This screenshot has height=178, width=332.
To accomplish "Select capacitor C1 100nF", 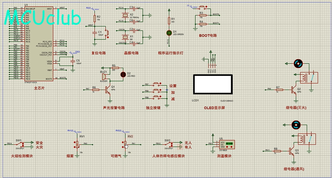I will [95, 33].
